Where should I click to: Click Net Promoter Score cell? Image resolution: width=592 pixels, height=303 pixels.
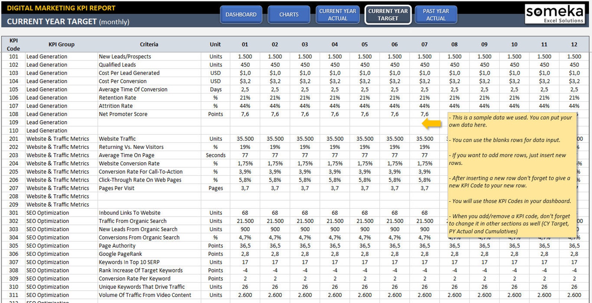coord(149,114)
